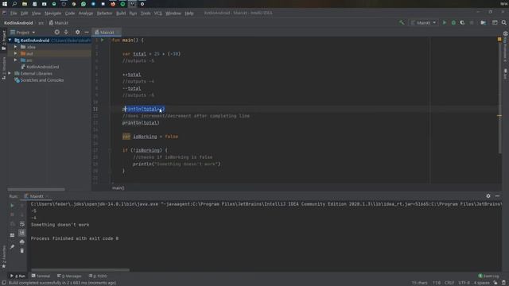Click the editor vertical scrollbar
Screen dimensions: 509x286
tap(500, 97)
